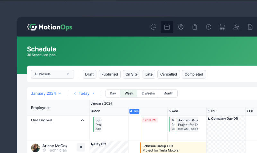Image resolution: width=257 pixels, height=153 pixels.
Task: Go to previous week with left chevron
Action: tap(75, 93)
